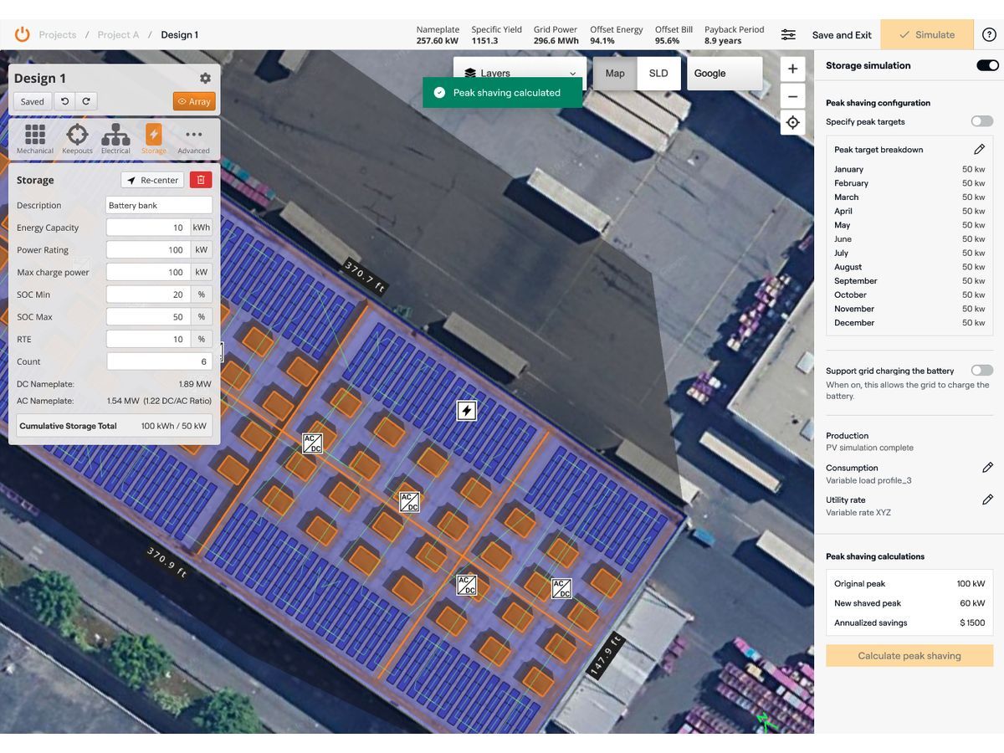
Task: Expand the Layers dropdown
Action: 520,73
